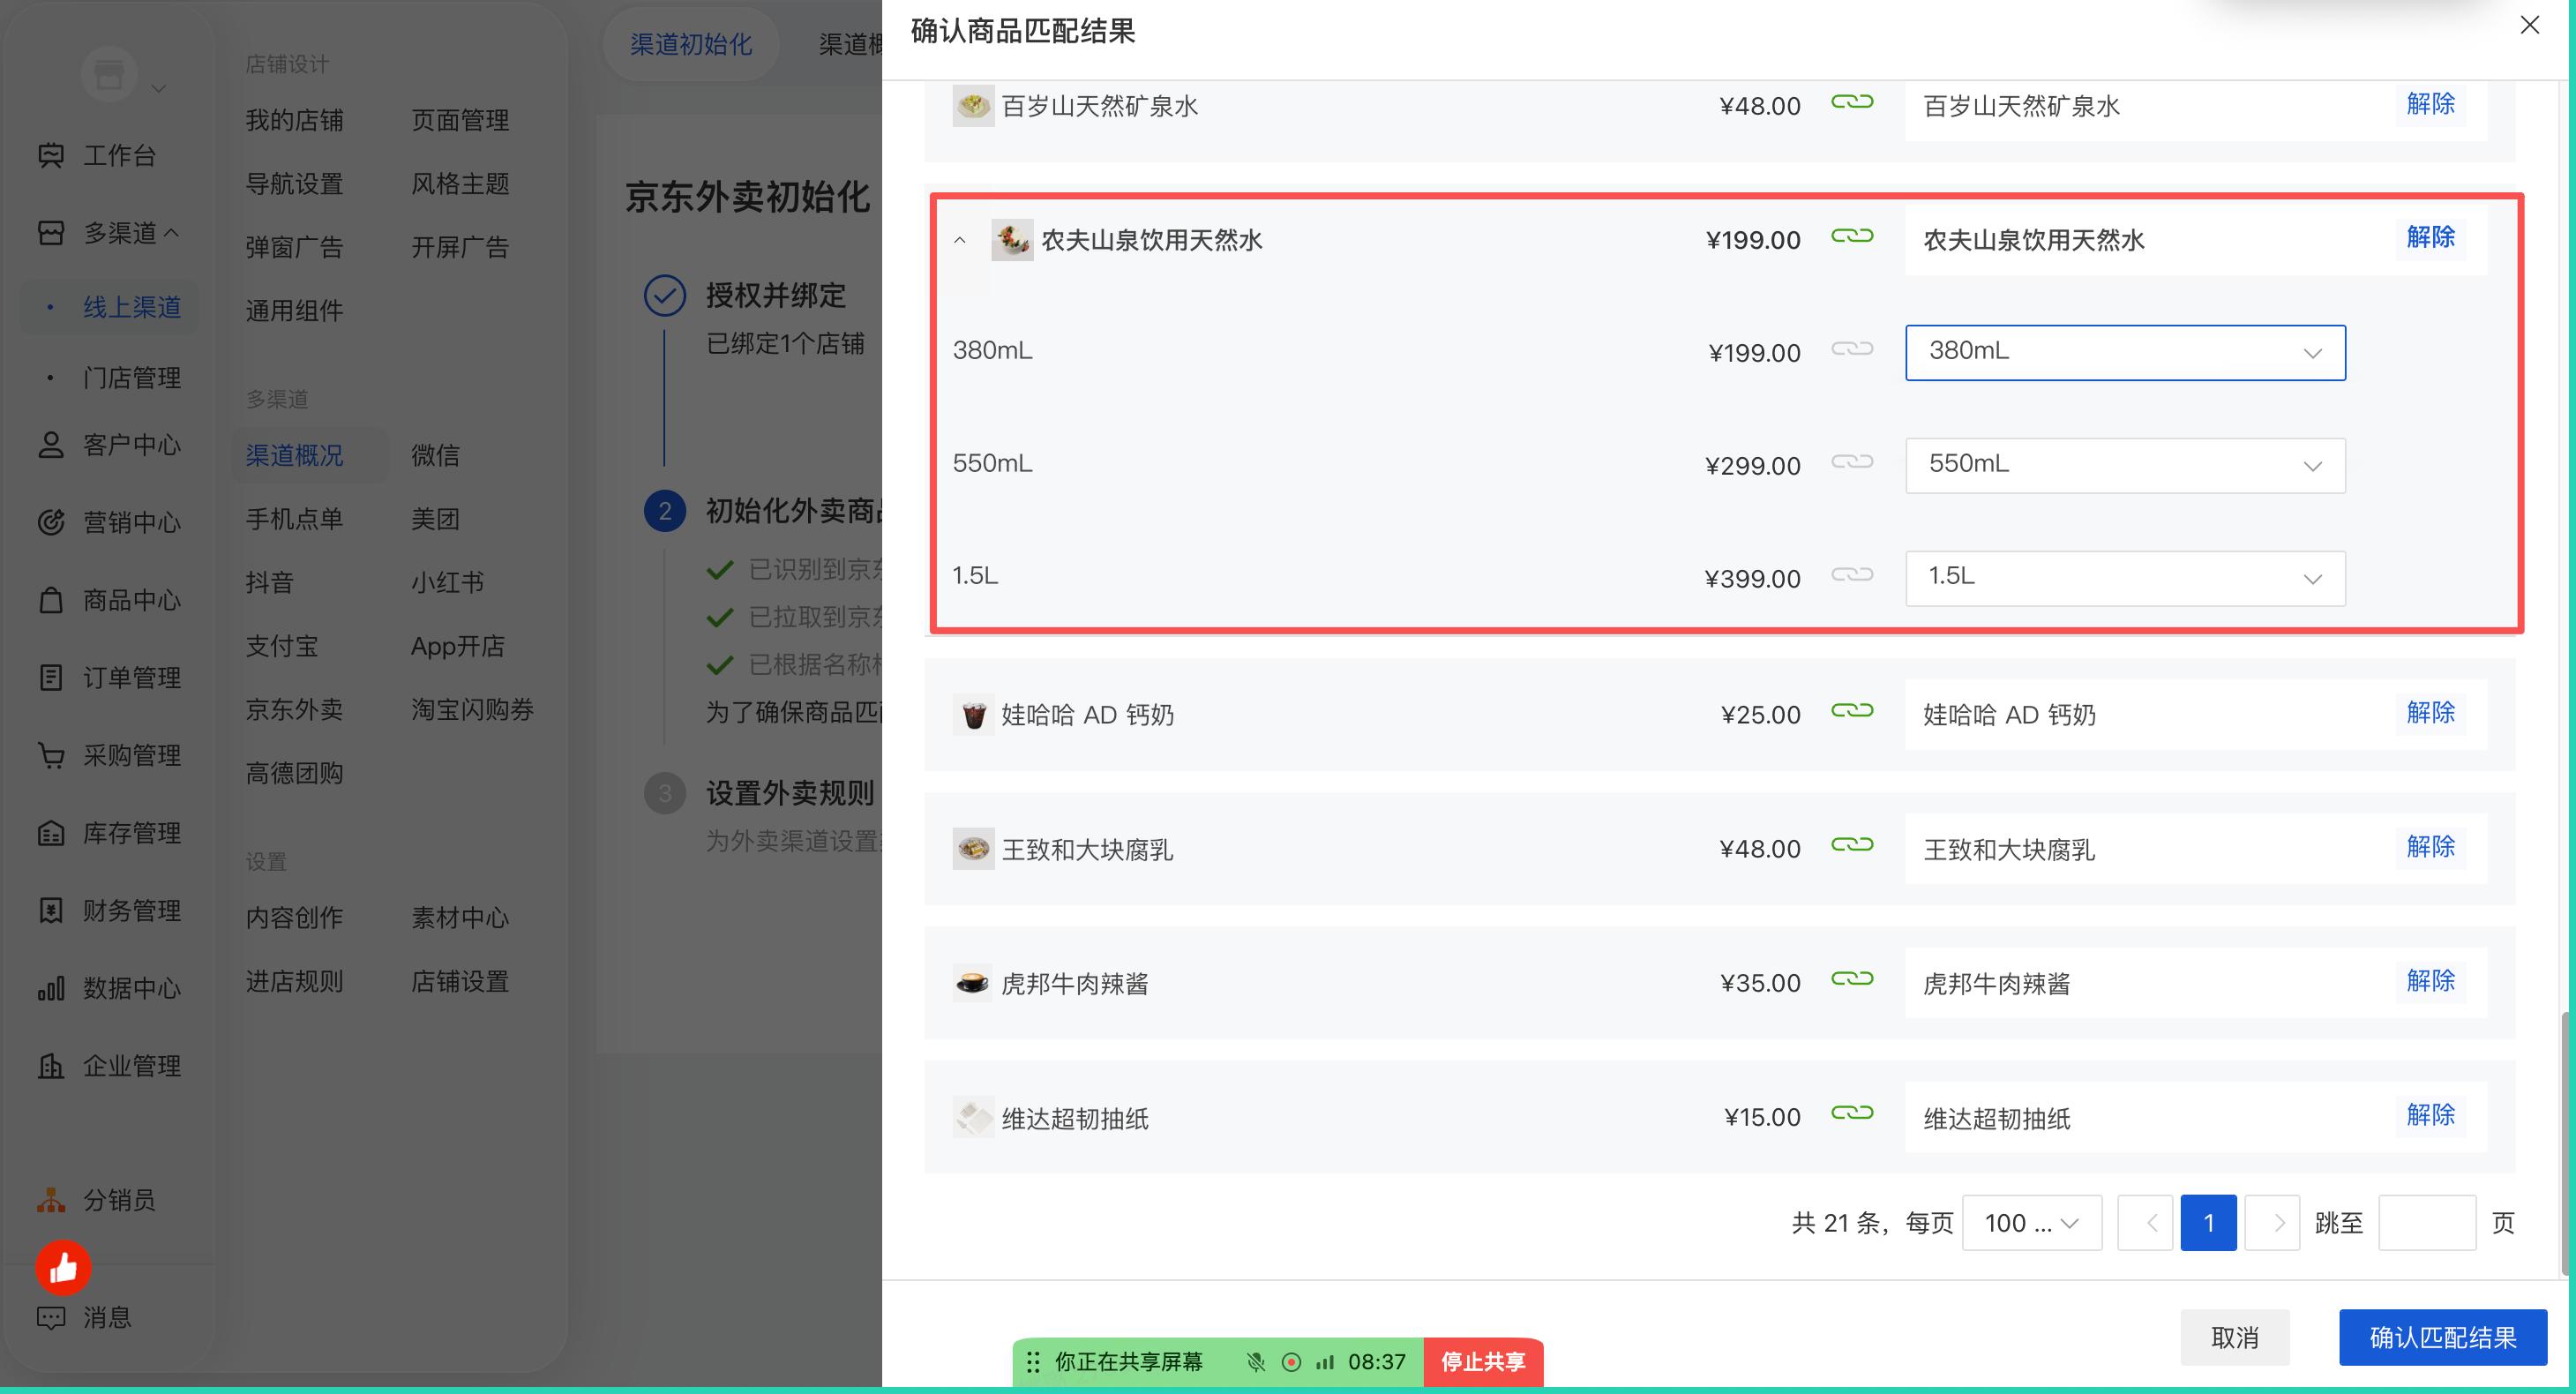Image resolution: width=2576 pixels, height=1394 pixels.
Task: Open 抖音 in the submenu
Action: point(270,582)
